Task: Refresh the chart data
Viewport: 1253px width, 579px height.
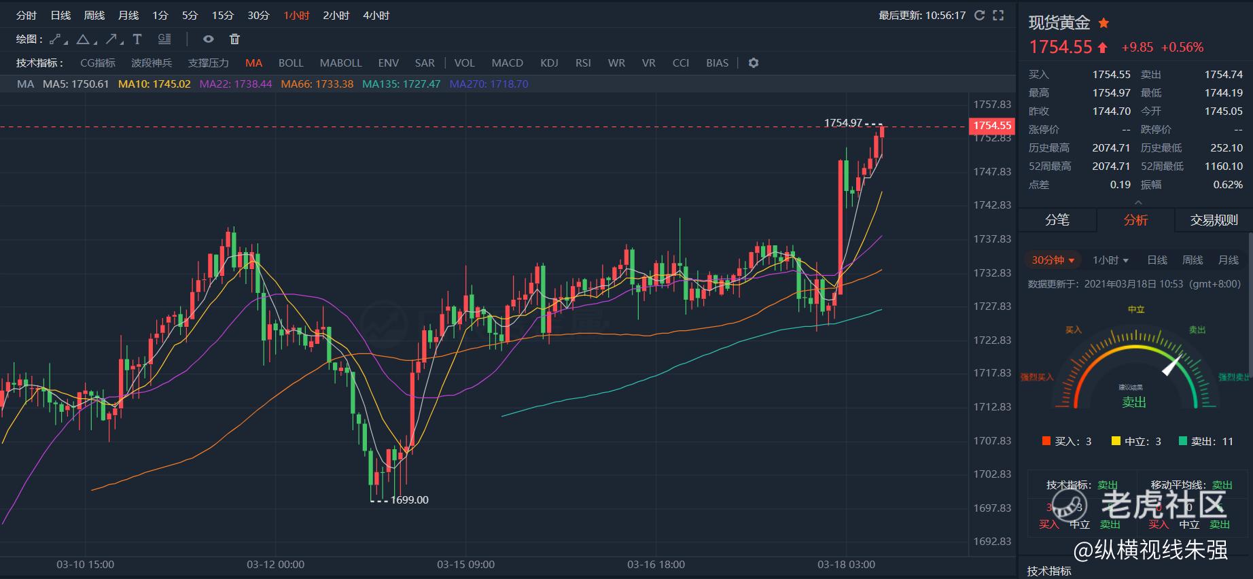Action: click(979, 16)
